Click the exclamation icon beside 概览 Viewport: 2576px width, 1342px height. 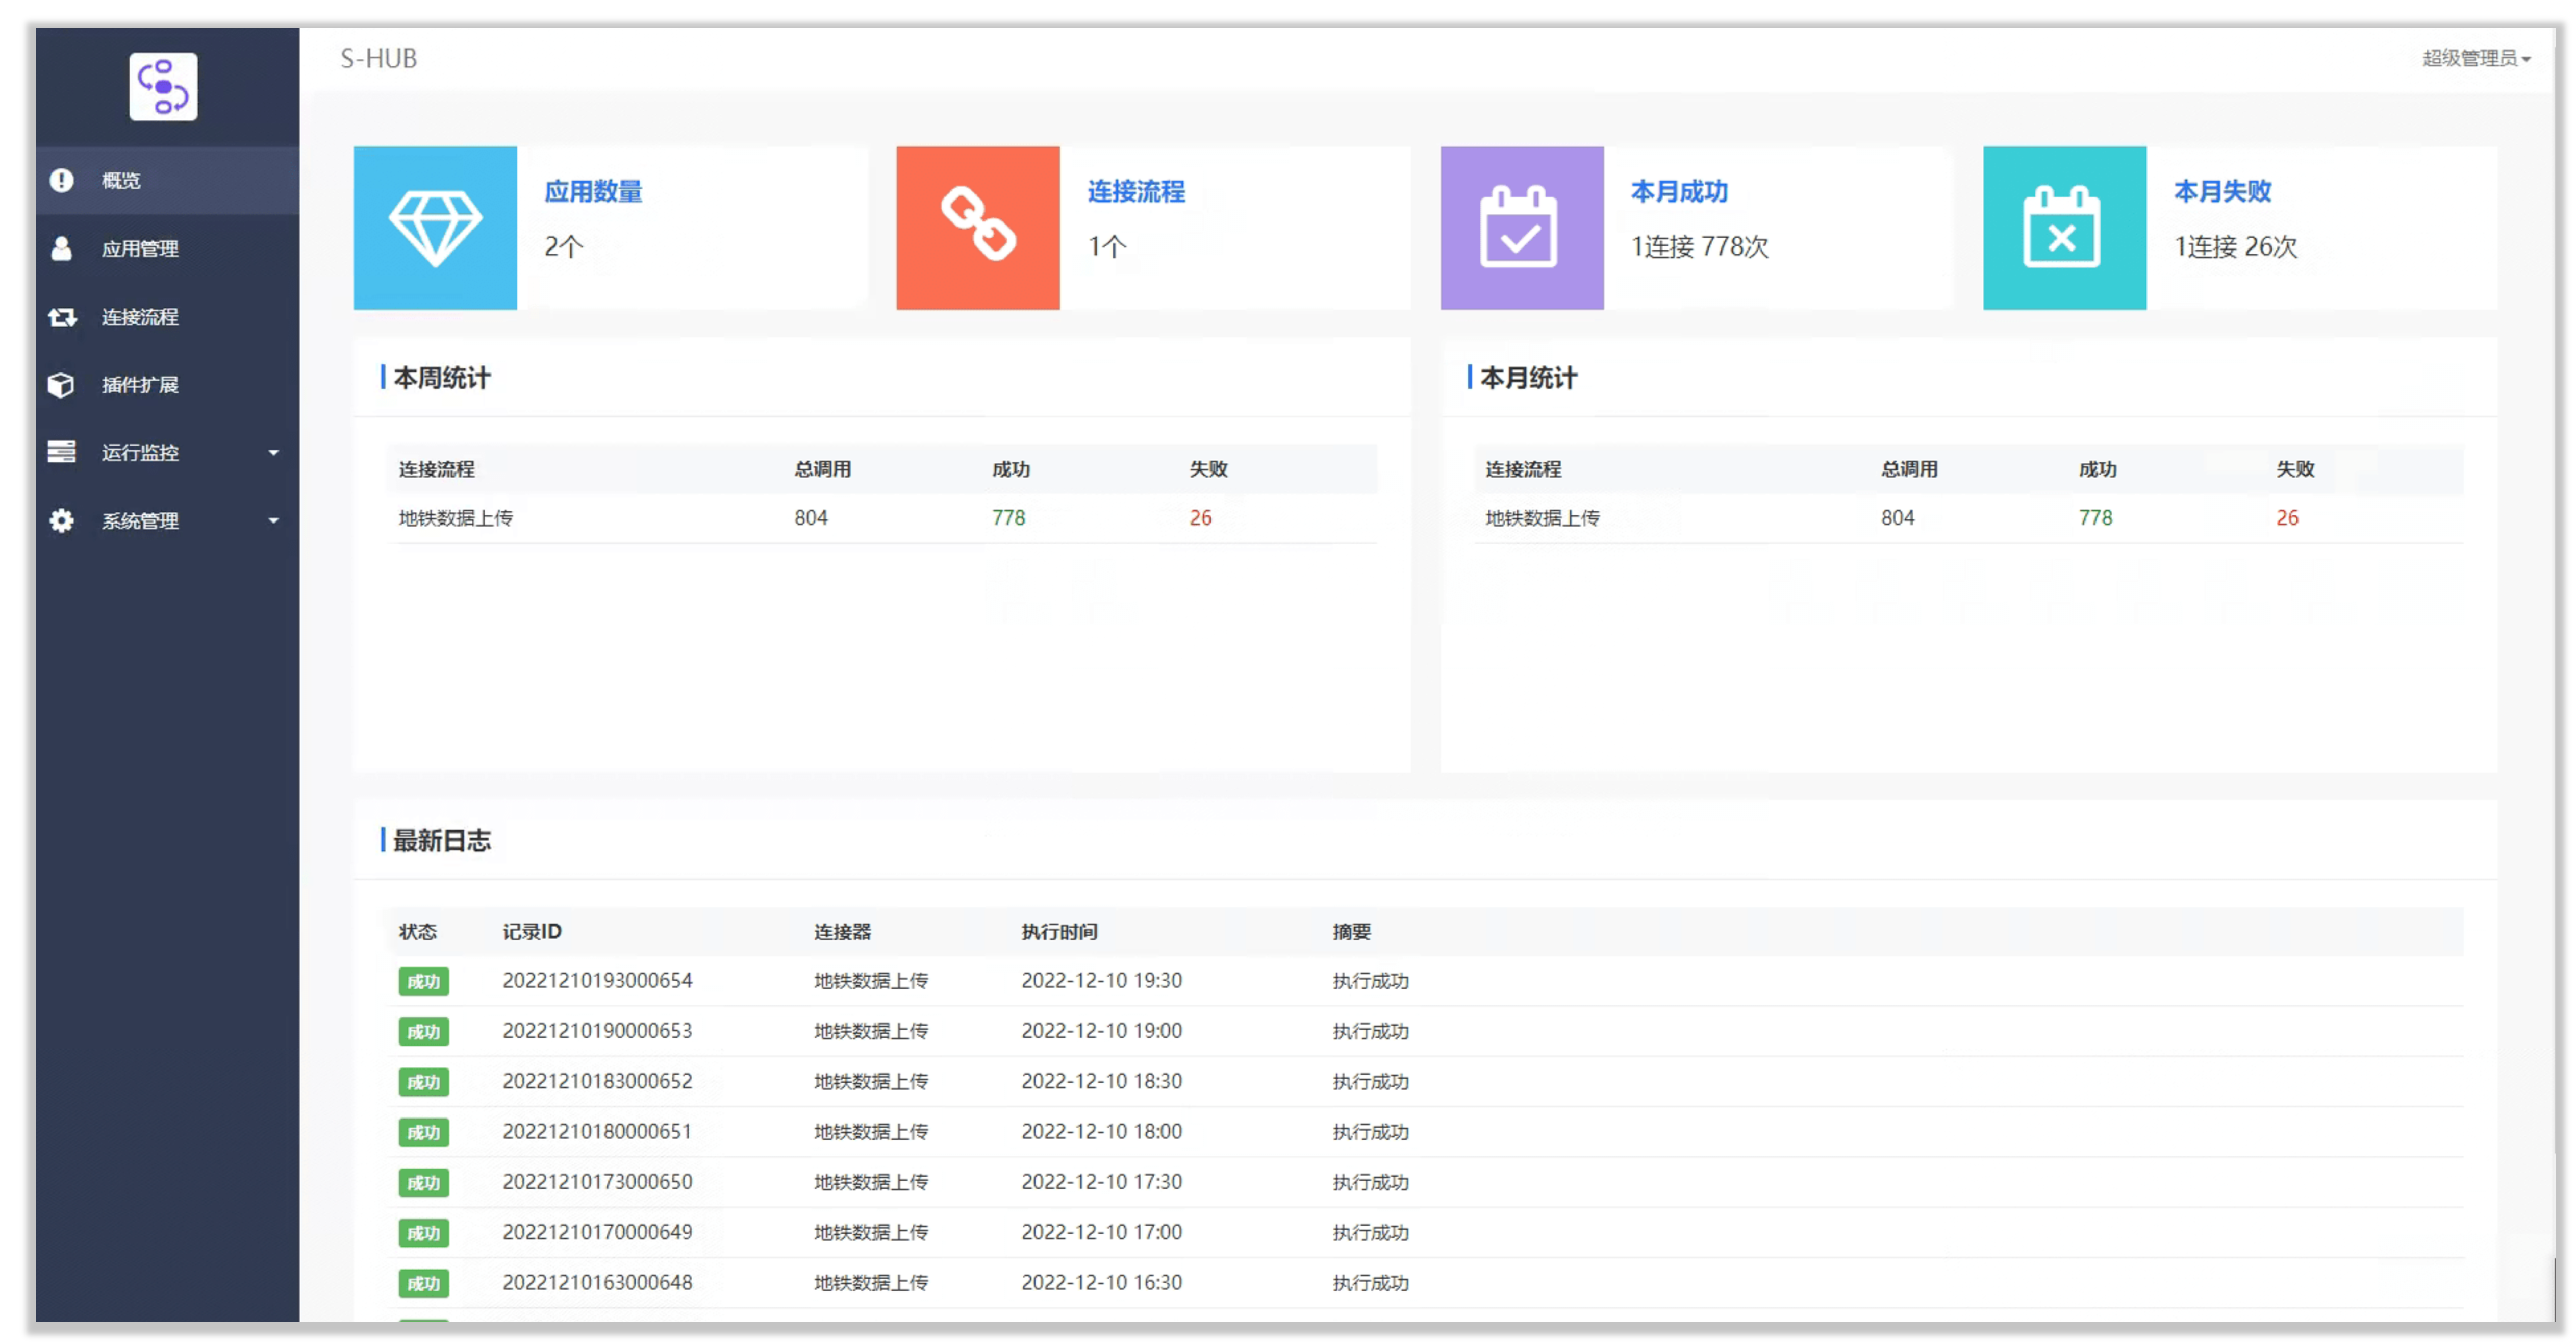(x=62, y=180)
